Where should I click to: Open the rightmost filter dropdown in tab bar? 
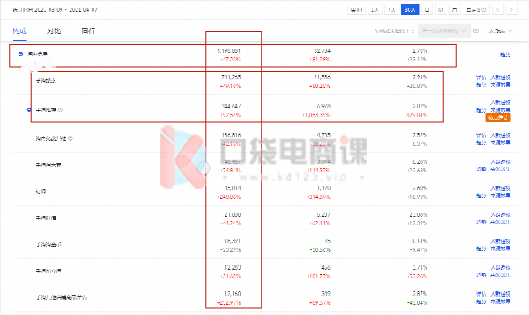pos(500,30)
